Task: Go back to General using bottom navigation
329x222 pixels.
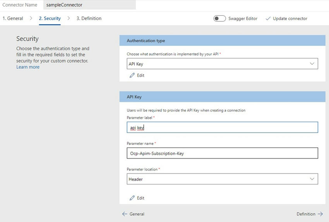Action: [x=137, y=214]
